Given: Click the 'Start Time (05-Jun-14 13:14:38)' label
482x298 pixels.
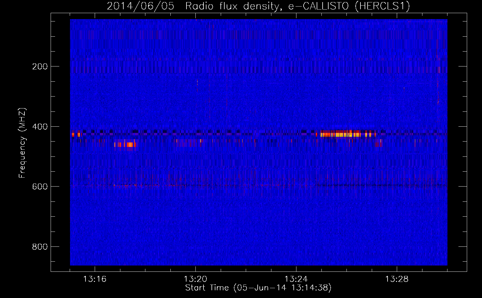Looking at the screenshot, I should click(258, 288).
